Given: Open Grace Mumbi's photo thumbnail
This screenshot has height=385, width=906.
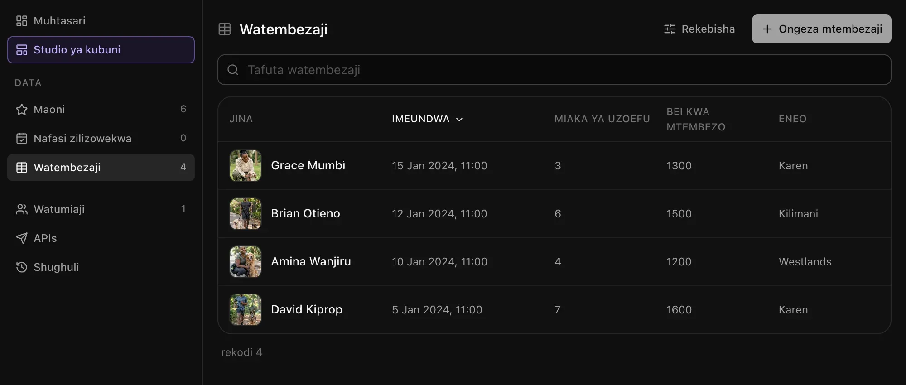Looking at the screenshot, I should pos(246,166).
